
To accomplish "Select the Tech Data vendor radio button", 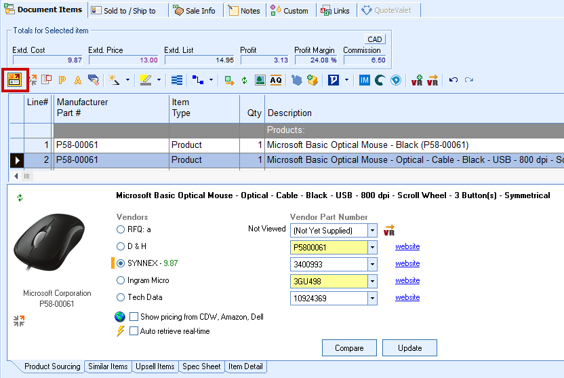I will coord(121,297).
